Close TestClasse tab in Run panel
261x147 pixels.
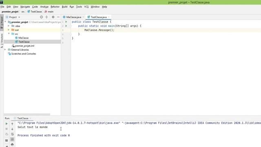coord(31,118)
